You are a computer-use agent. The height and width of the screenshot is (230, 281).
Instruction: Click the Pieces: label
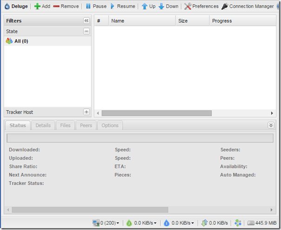tap(123, 175)
